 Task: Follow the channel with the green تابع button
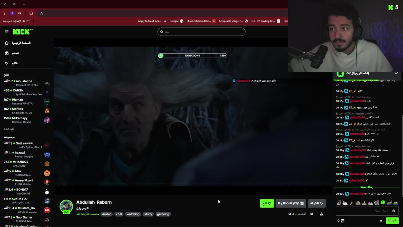[267, 203]
